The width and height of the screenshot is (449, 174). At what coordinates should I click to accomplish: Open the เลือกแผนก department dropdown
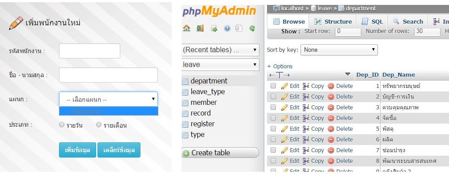click(x=108, y=99)
